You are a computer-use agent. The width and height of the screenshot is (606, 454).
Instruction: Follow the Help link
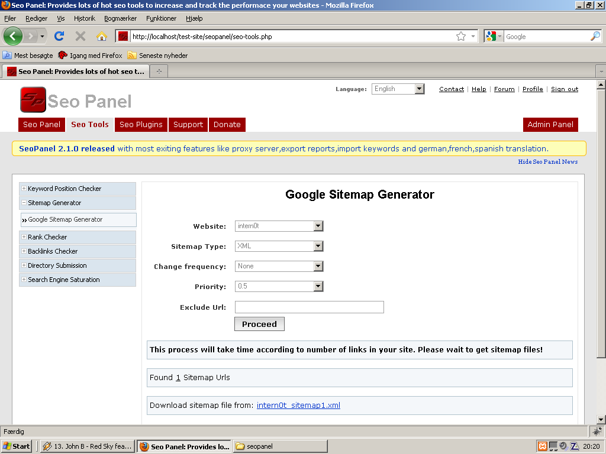click(479, 89)
